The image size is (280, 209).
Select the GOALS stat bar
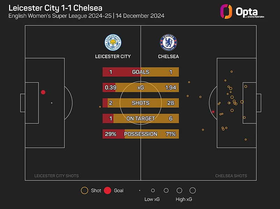[x=141, y=72]
